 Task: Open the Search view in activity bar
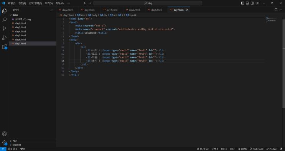click(x=4, y=20)
